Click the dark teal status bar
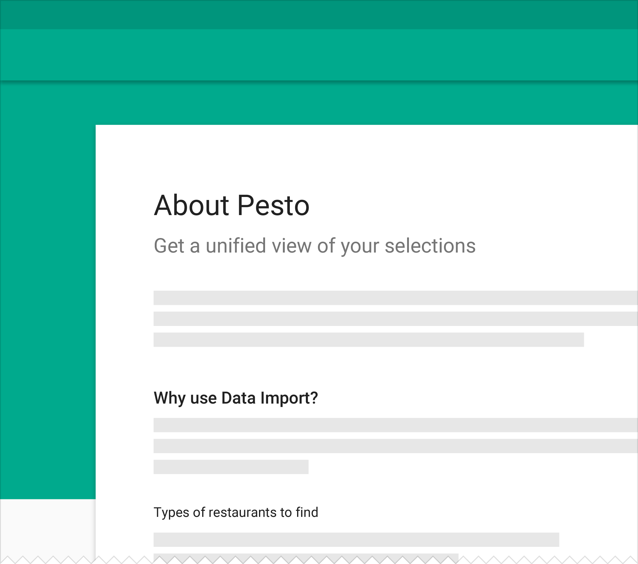Screen dimensions: 638x564 point(319,15)
